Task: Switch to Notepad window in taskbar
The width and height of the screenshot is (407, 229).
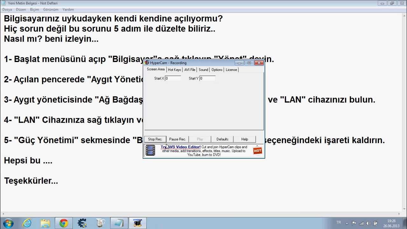Action: point(119,223)
